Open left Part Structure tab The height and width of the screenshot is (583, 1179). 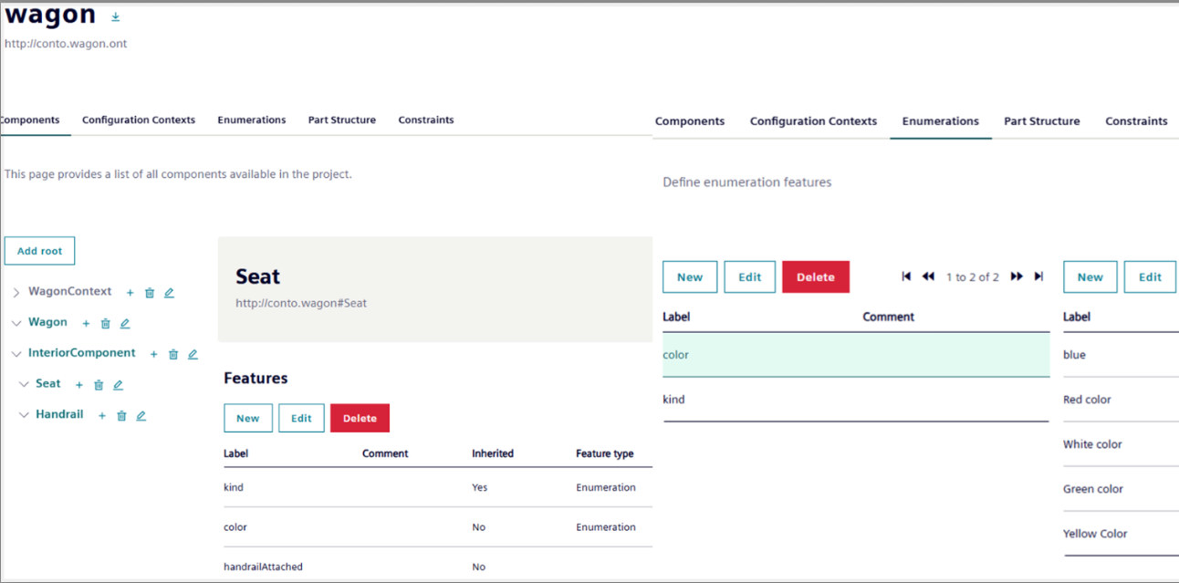342,120
